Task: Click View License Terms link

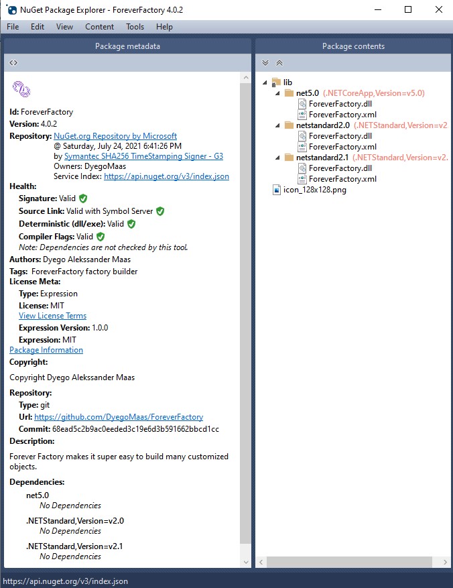Action: 52,316
